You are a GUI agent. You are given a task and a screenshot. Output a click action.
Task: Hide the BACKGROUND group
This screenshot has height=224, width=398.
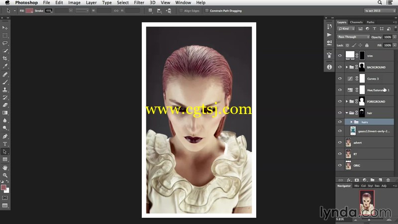tap(340, 67)
